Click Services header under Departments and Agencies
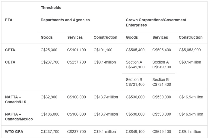 (75, 37)
